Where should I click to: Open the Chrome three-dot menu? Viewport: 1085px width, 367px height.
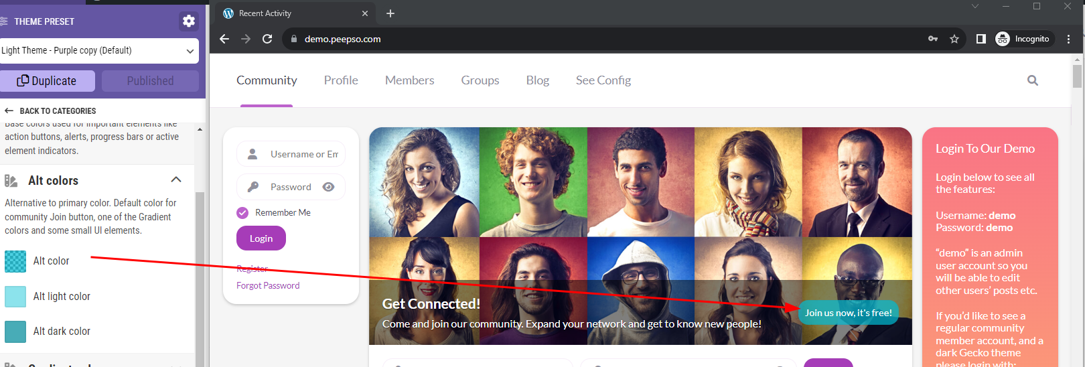point(1069,39)
